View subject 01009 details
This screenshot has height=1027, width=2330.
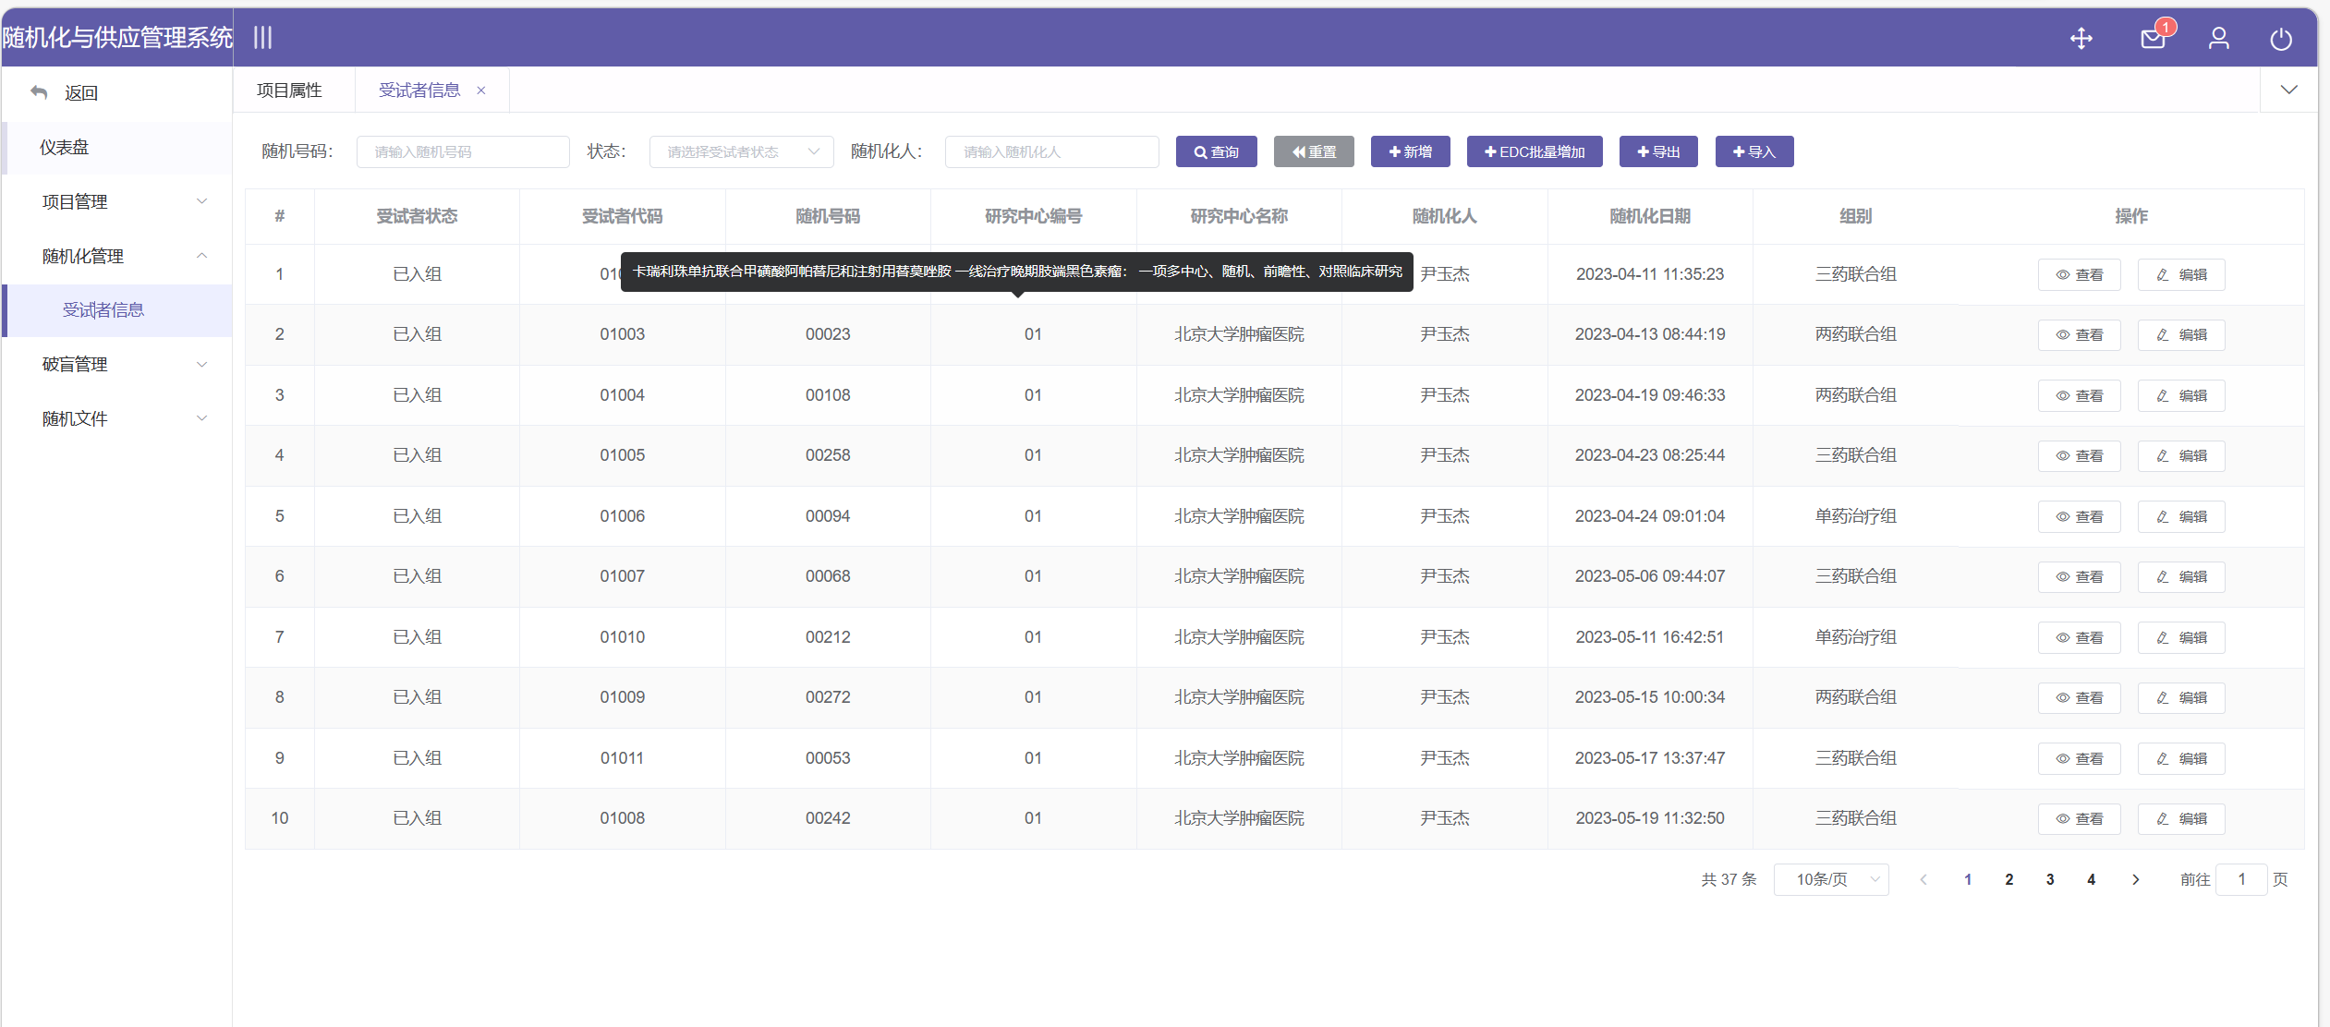(2079, 697)
